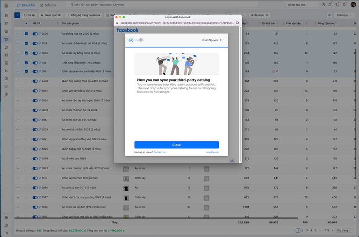Open the history clock icon in top bar
The height and width of the screenshot is (237, 359).
point(323,4)
